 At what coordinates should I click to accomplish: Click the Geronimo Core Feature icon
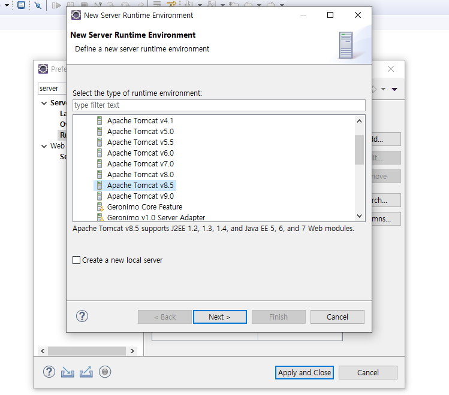pyautogui.click(x=100, y=207)
